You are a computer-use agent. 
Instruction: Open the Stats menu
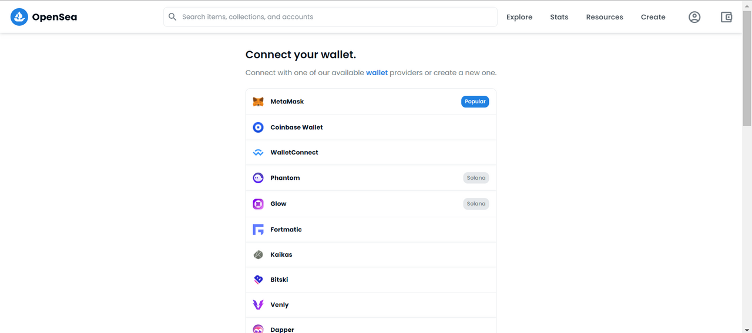(x=559, y=17)
